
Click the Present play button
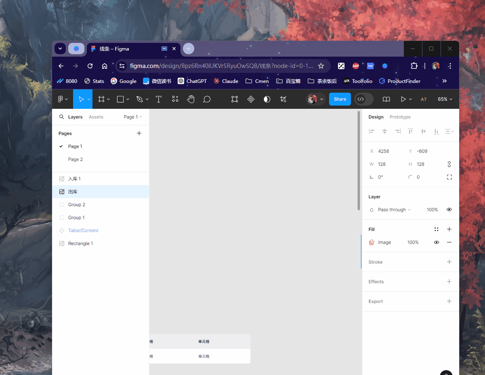[x=403, y=99]
